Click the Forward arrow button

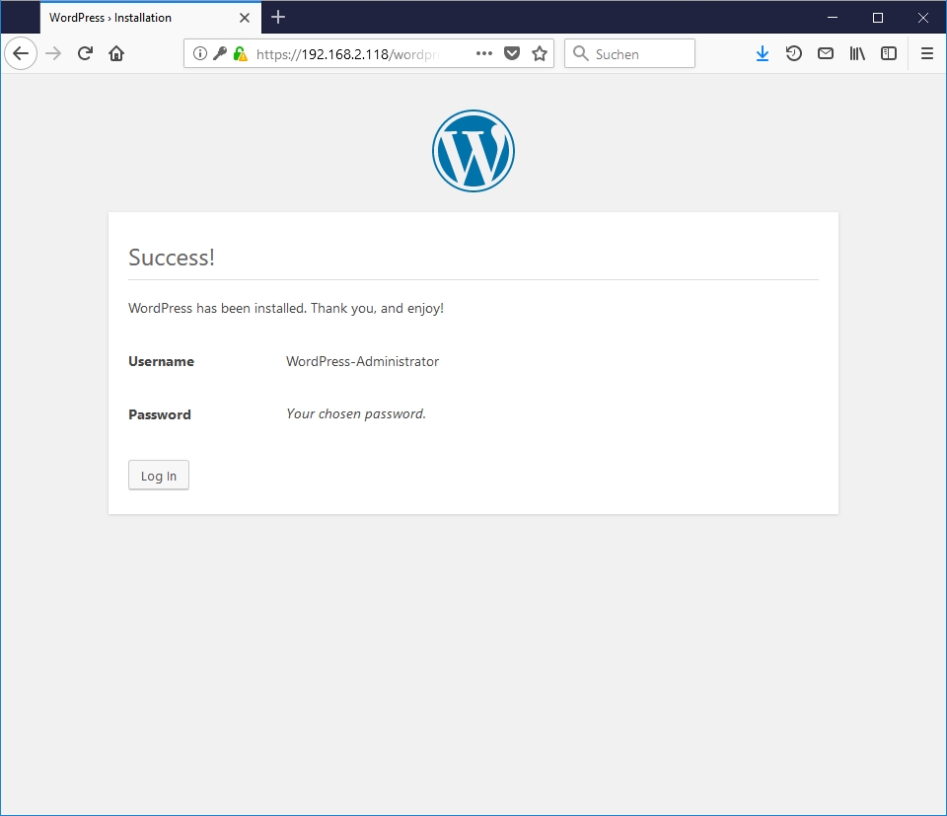[x=53, y=53]
